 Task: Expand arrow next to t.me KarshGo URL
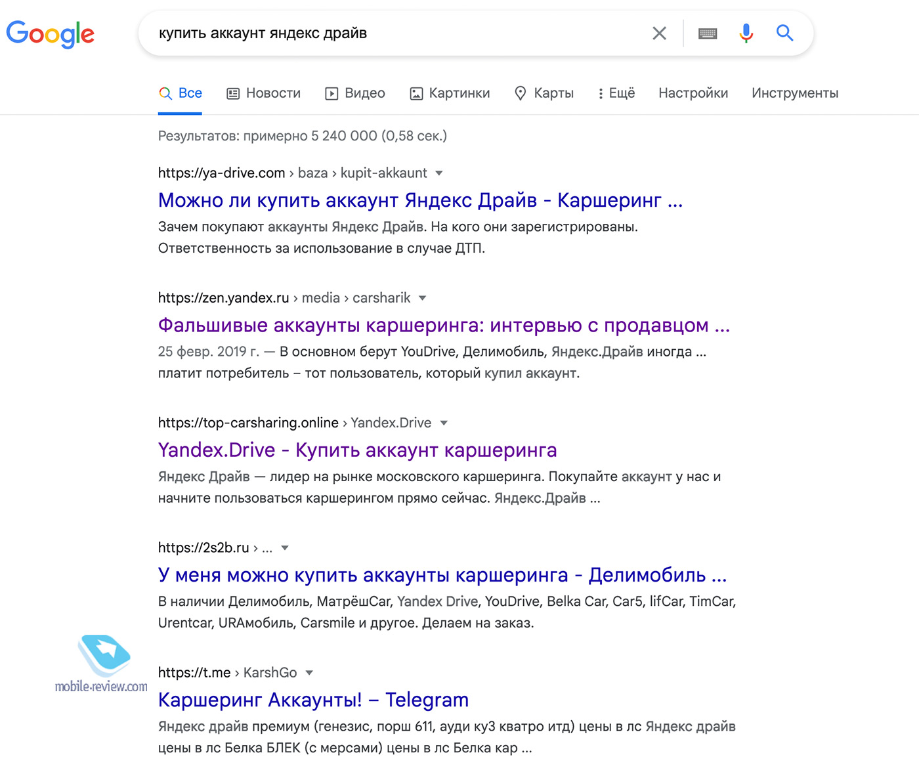[309, 673]
